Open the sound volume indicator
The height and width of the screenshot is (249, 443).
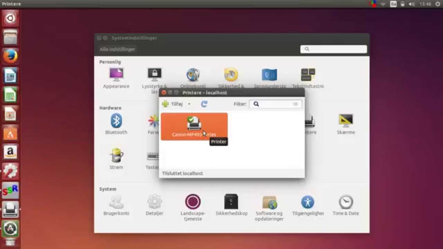[x=412, y=4]
